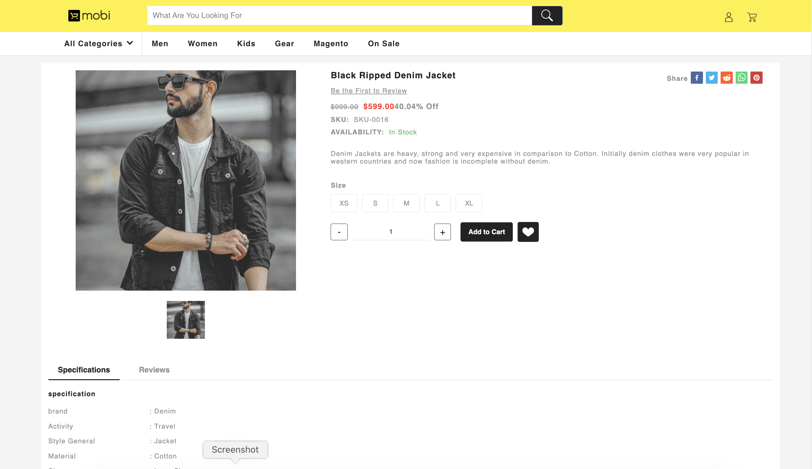This screenshot has width=812, height=469.
Task: Expand All Categories dropdown menu
Action: [x=98, y=43]
